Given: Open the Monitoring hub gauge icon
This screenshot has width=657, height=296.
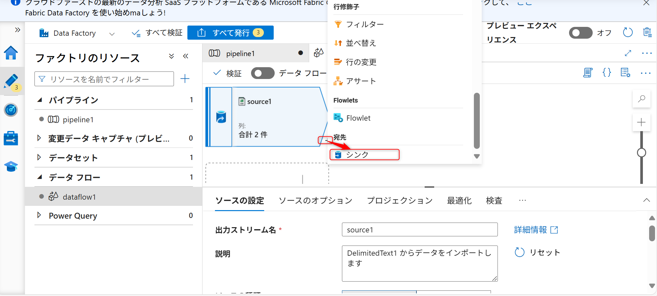Looking at the screenshot, I should pyautogui.click(x=11, y=110).
